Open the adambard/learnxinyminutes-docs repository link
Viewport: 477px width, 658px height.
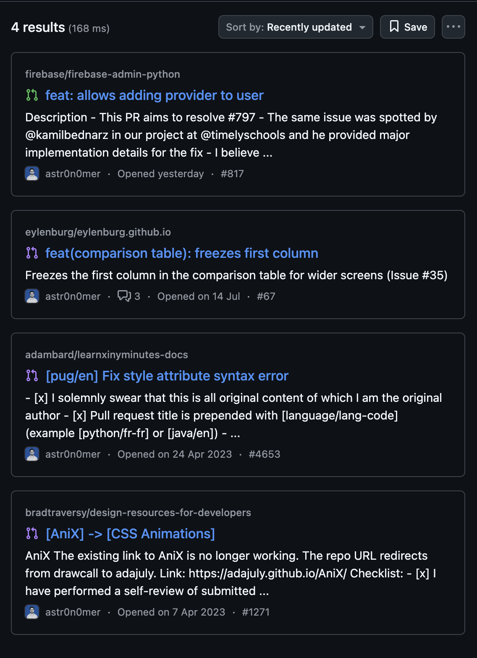pos(107,354)
